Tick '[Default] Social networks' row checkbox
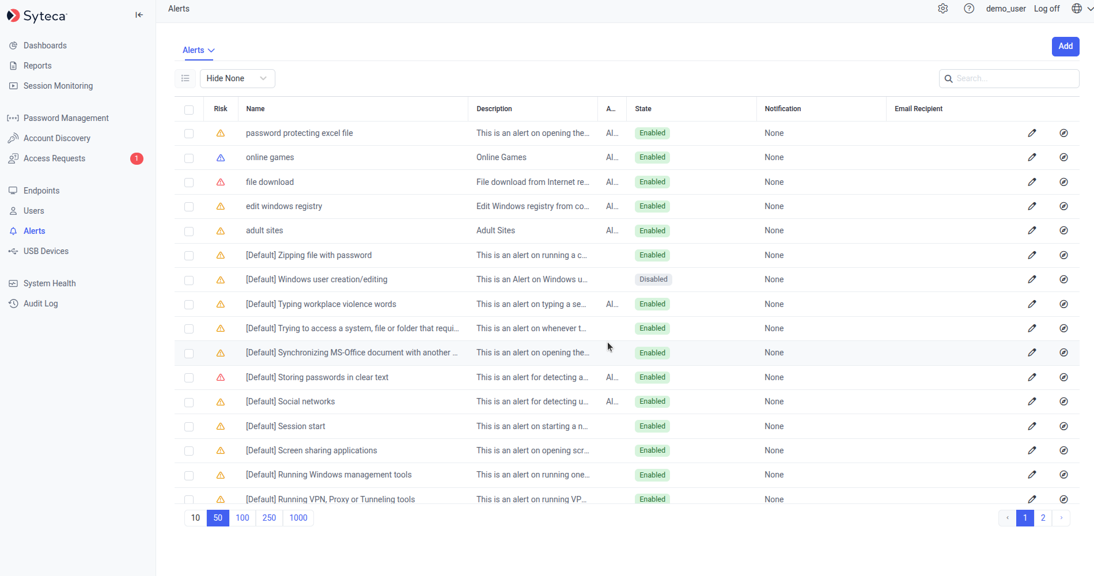The width and height of the screenshot is (1094, 576). [189, 402]
